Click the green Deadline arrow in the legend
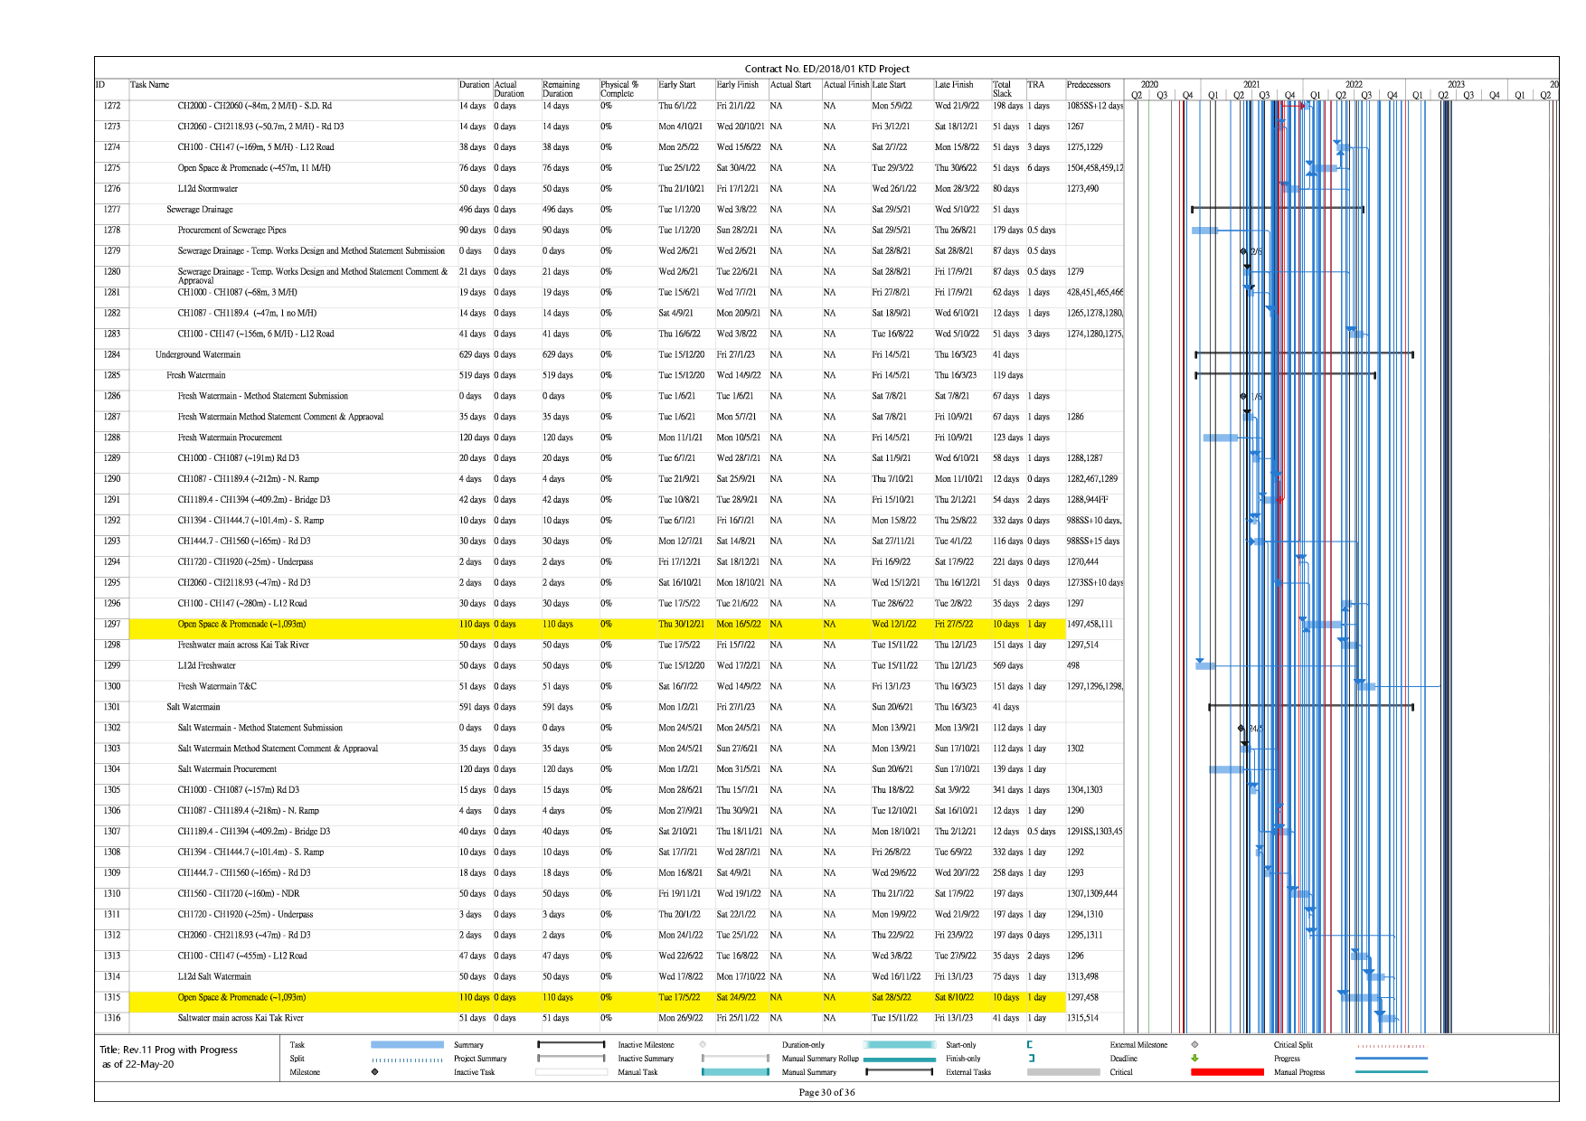 coord(1194,1058)
